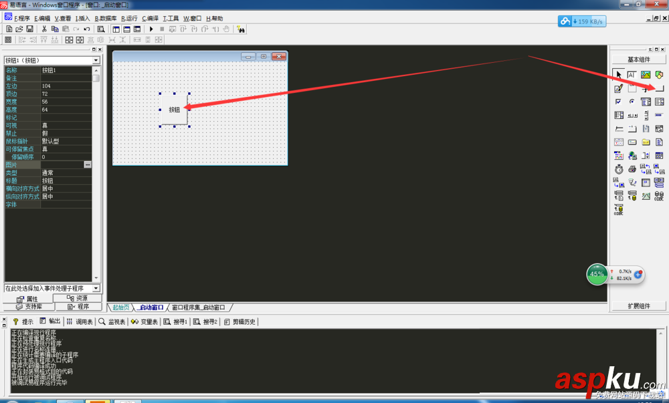Select the list box component icon
This screenshot has width=669, height=403.
[659, 102]
